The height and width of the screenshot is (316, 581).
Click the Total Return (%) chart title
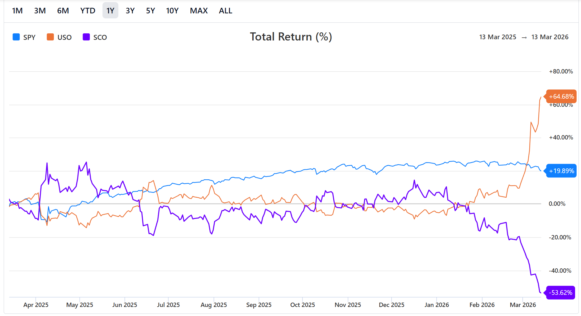tap(291, 37)
